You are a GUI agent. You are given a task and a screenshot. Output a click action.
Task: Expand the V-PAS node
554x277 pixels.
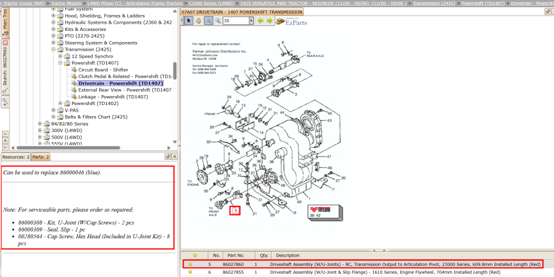53,111
